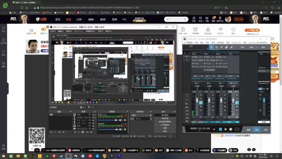Screen dimensions: 282x159
Task: Open Douyu messages icon in header
Action: 213,19
